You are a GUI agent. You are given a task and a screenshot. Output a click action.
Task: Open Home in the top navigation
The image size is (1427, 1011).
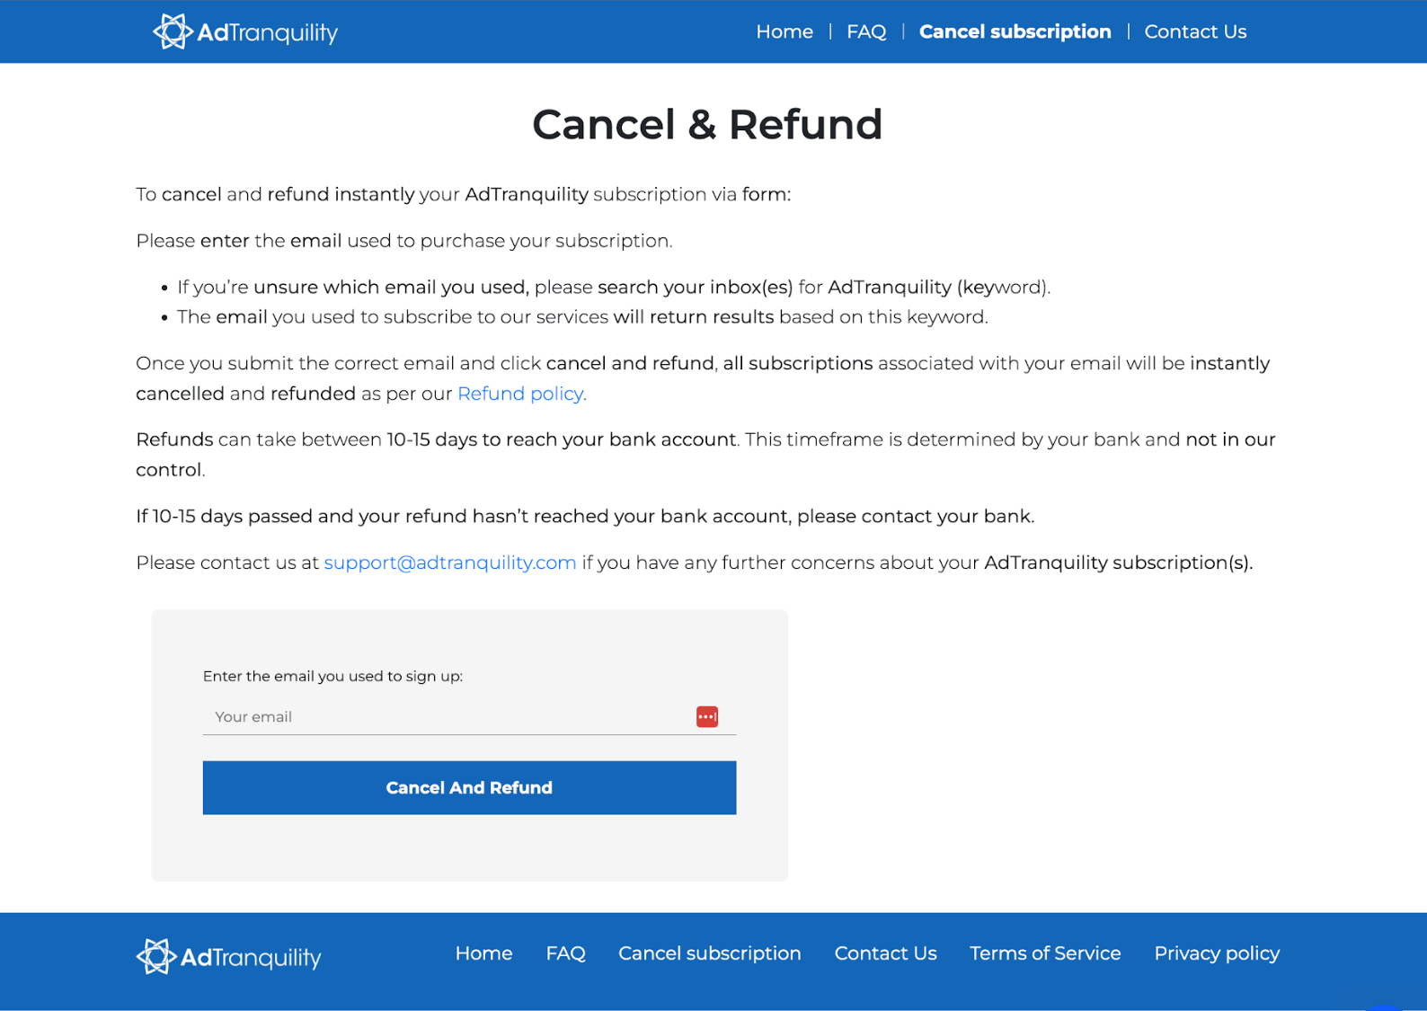(x=784, y=31)
